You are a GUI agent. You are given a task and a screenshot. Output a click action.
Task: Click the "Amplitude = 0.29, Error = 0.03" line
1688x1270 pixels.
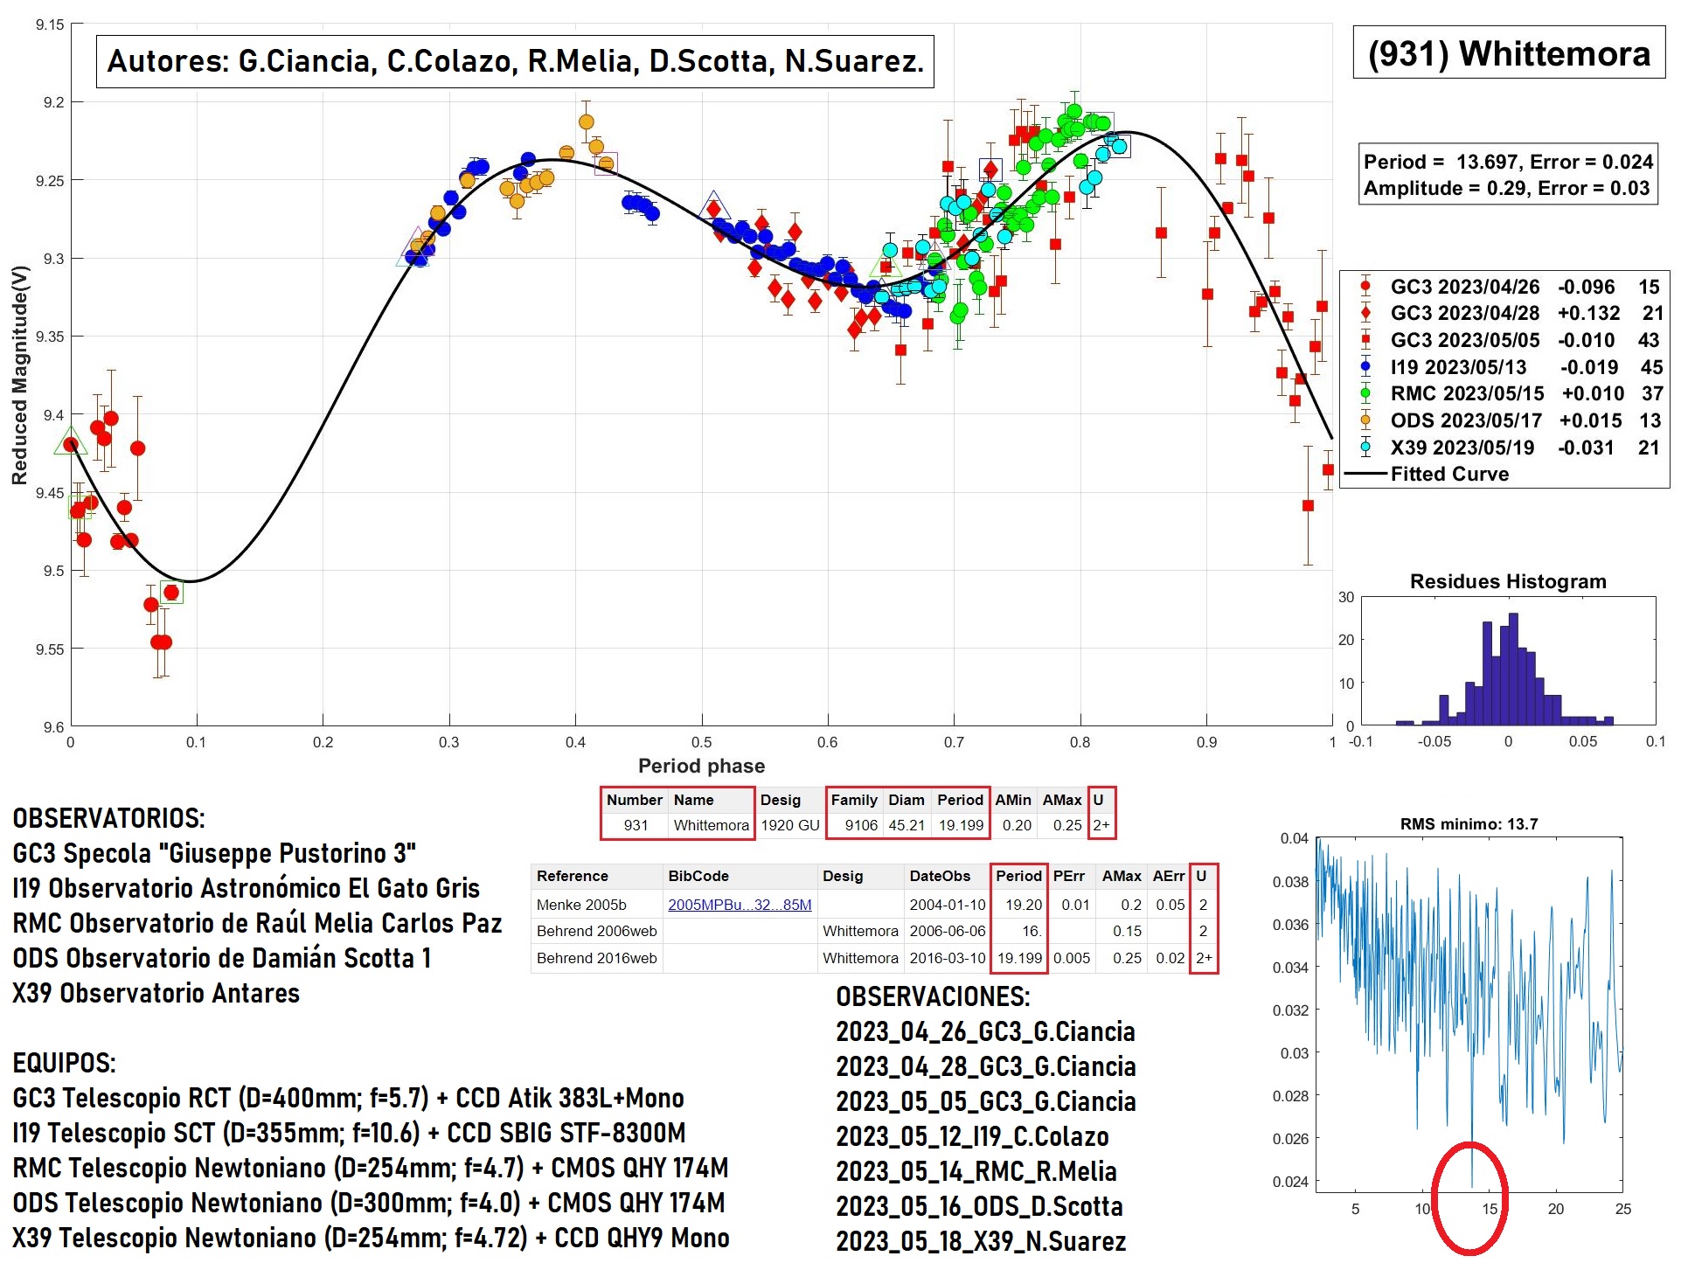(1506, 188)
